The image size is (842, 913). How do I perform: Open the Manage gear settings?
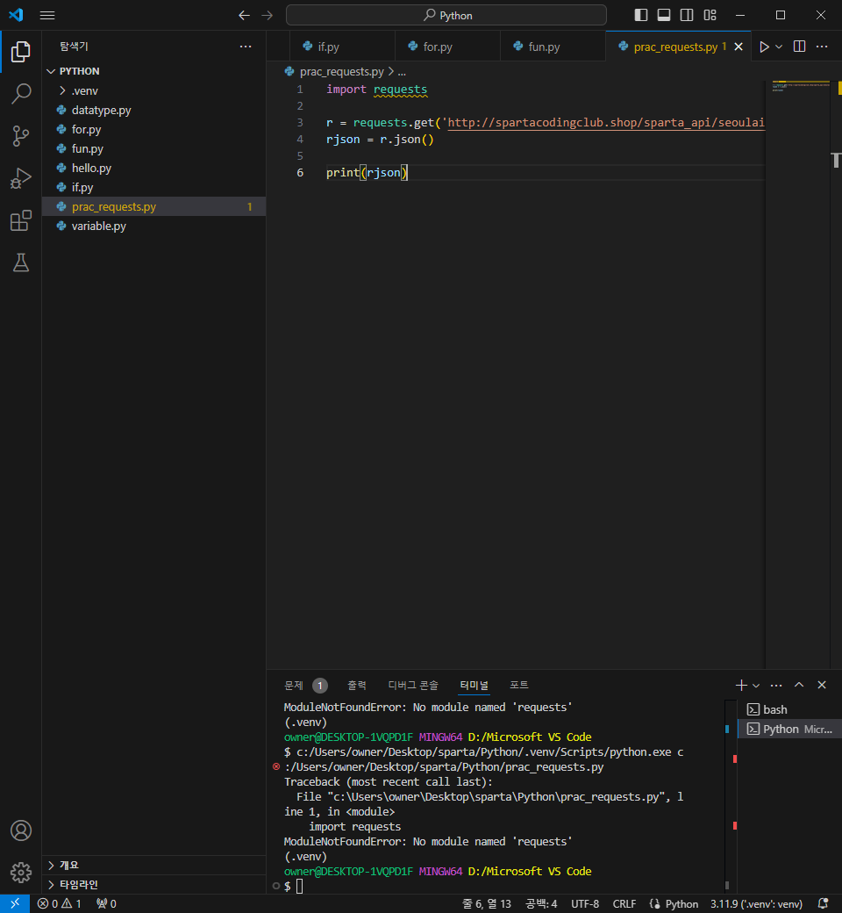(21, 873)
